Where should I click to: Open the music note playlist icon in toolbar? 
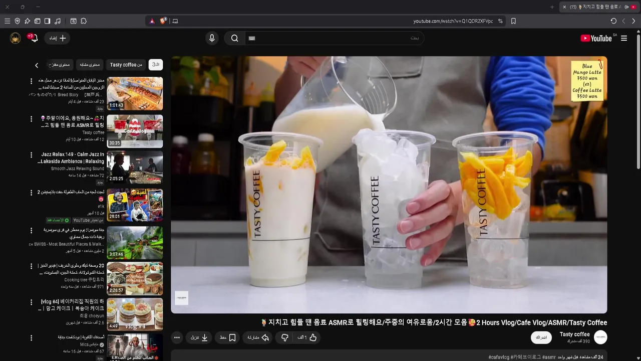tap(58, 21)
